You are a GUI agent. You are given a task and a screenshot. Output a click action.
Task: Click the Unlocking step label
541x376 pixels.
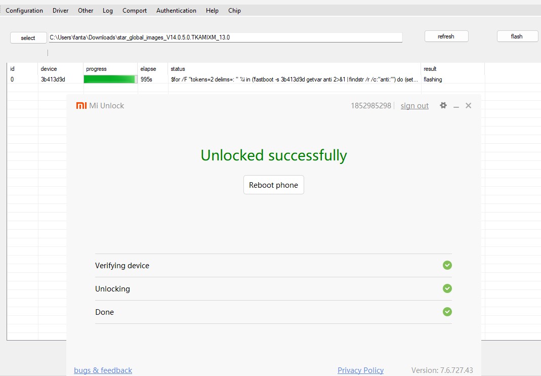pyautogui.click(x=112, y=289)
